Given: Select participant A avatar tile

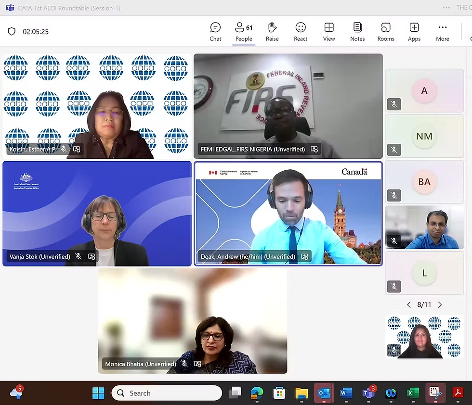Looking at the screenshot, I should pyautogui.click(x=424, y=90).
